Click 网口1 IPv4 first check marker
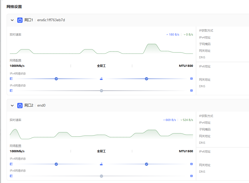 (x=56, y=79)
